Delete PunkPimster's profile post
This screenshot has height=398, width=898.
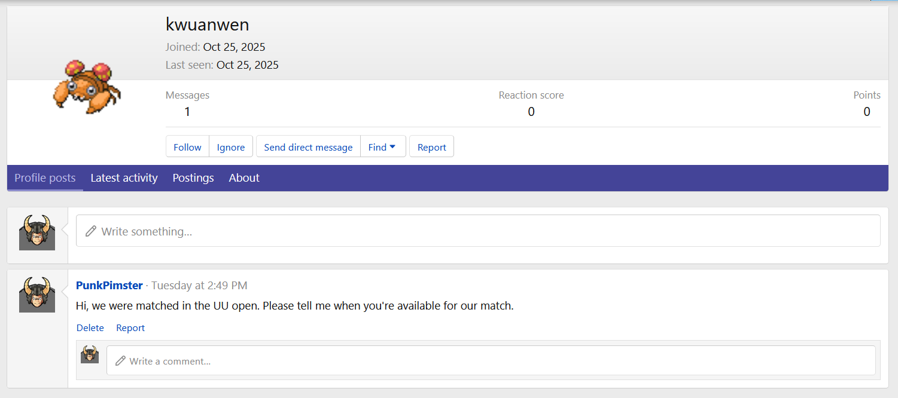tap(90, 328)
